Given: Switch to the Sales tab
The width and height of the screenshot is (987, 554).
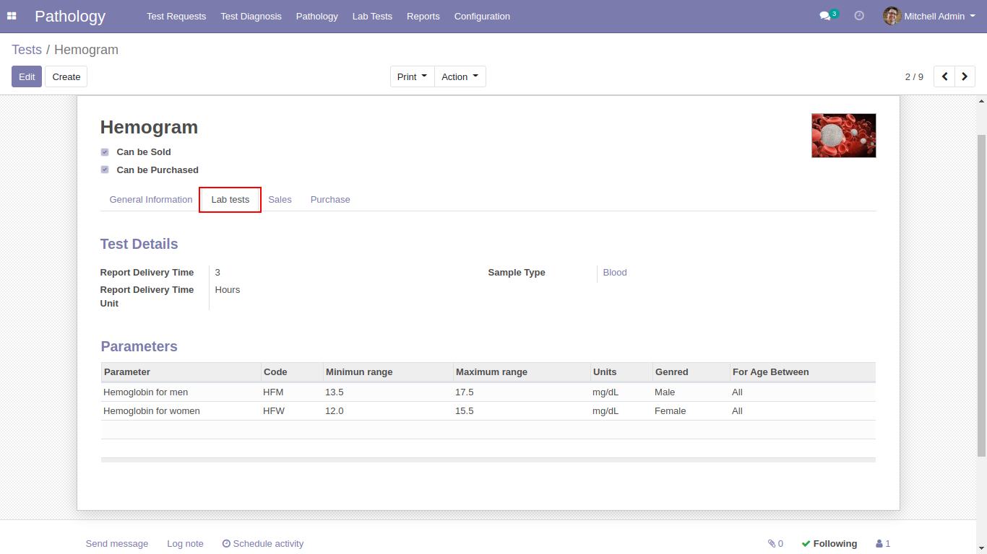Looking at the screenshot, I should click(x=280, y=200).
